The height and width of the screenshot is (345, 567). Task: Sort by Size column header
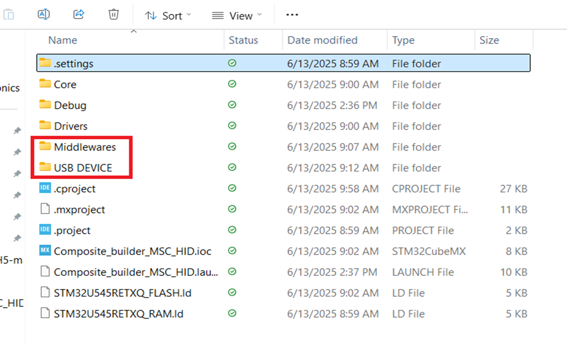tap(489, 40)
